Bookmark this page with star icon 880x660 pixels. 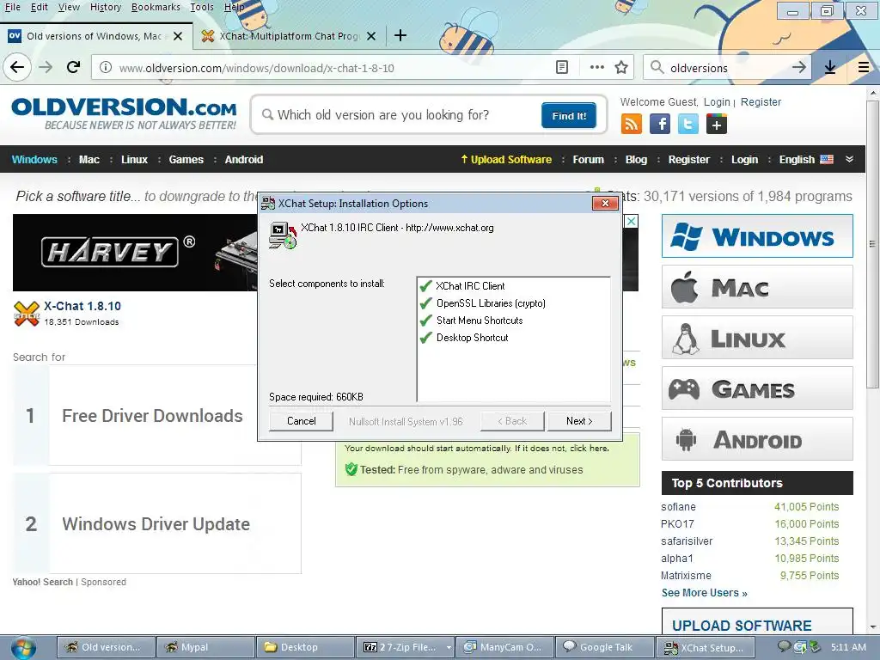[x=621, y=67]
